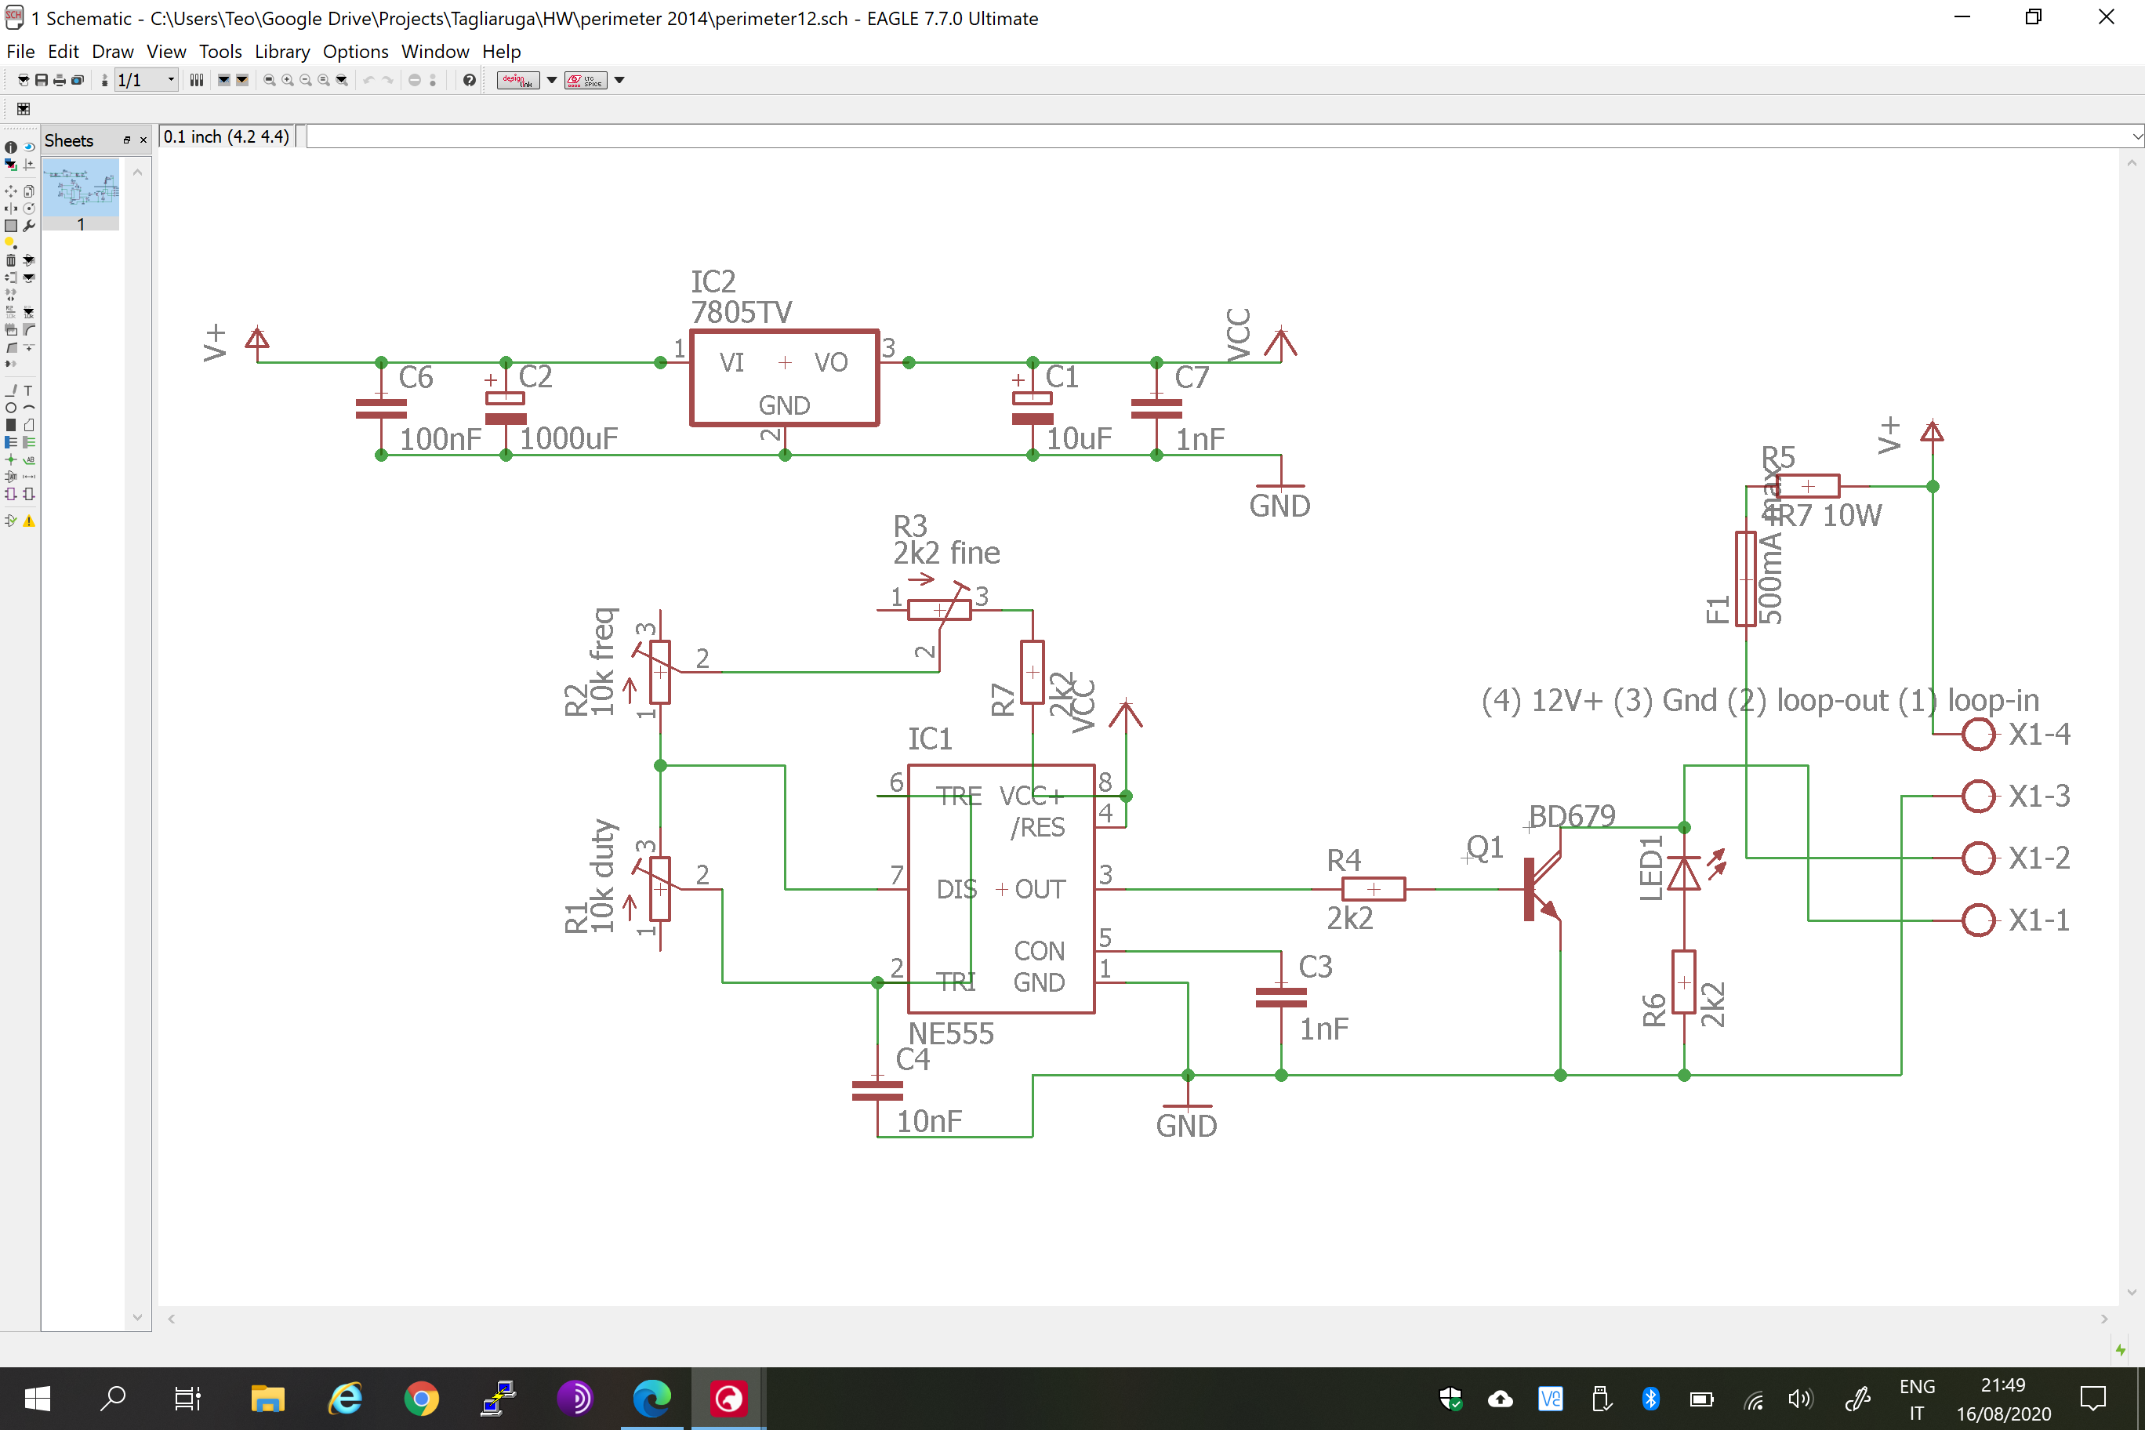Screen dimensions: 2145x1430
Task: Click the Zoom In magnifier
Action: (x=287, y=80)
